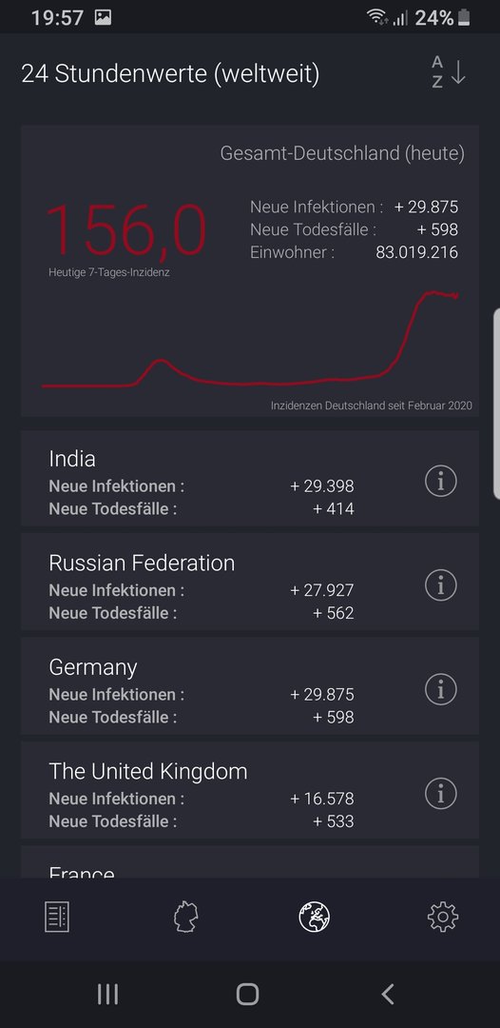Select the India country card

click(250, 479)
